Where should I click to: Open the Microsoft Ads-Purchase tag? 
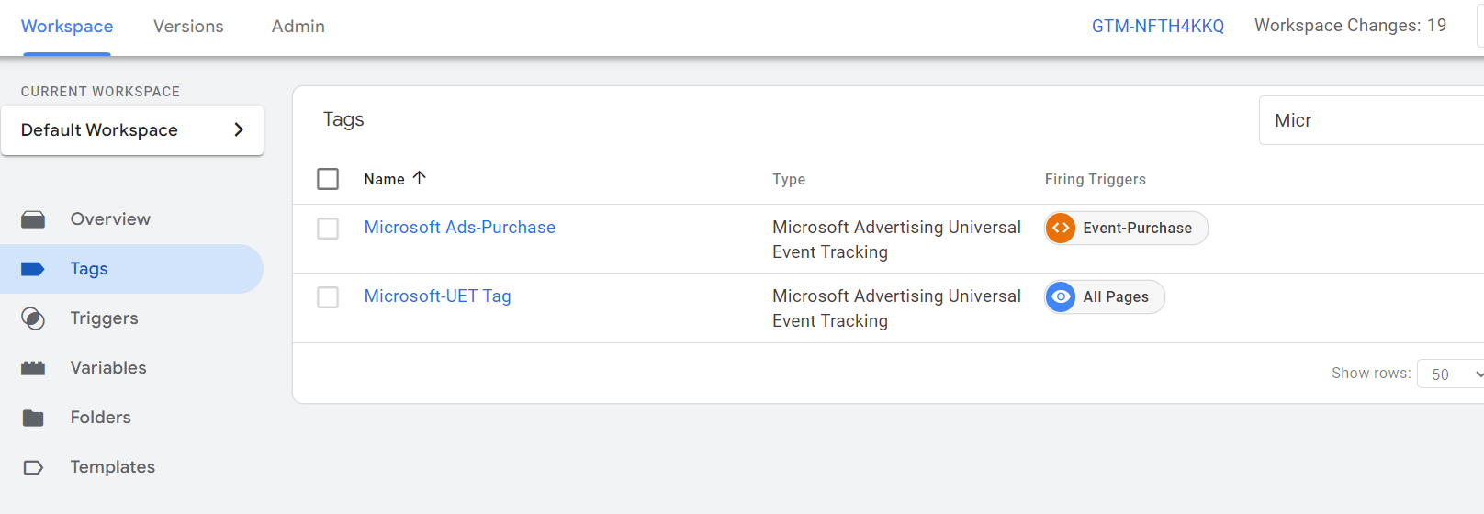(x=459, y=227)
